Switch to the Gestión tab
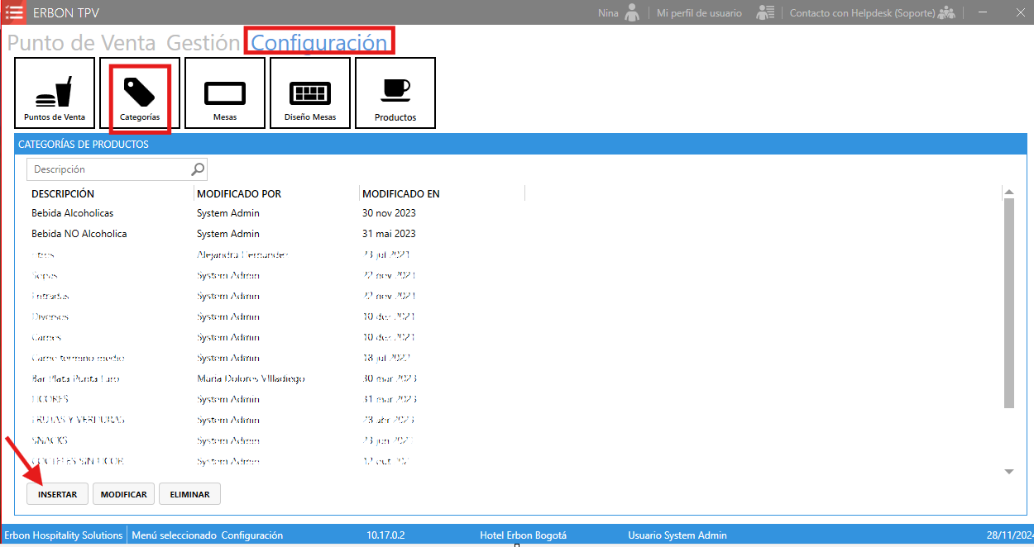Image resolution: width=1034 pixels, height=547 pixels. (203, 43)
